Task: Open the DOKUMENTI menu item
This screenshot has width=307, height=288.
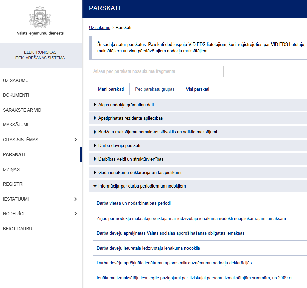Action: (16, 95)
